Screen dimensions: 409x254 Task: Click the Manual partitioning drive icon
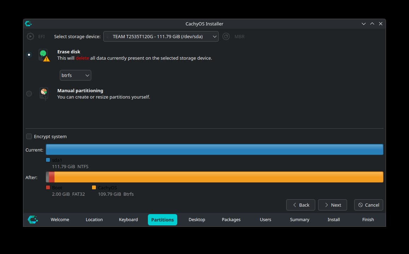(x=44, y=94)
